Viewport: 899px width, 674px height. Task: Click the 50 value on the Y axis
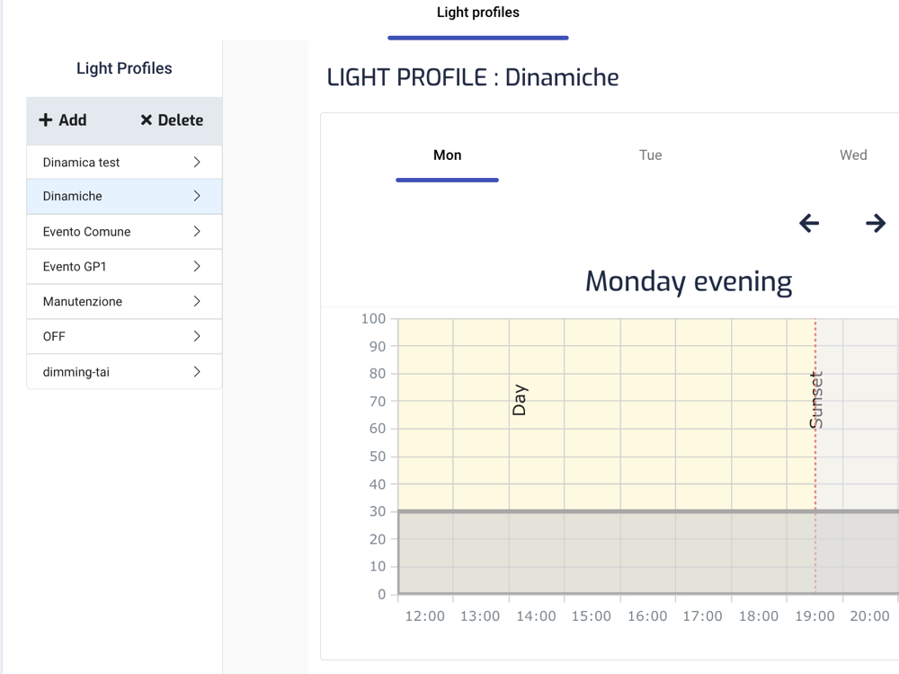pos(378,457)
